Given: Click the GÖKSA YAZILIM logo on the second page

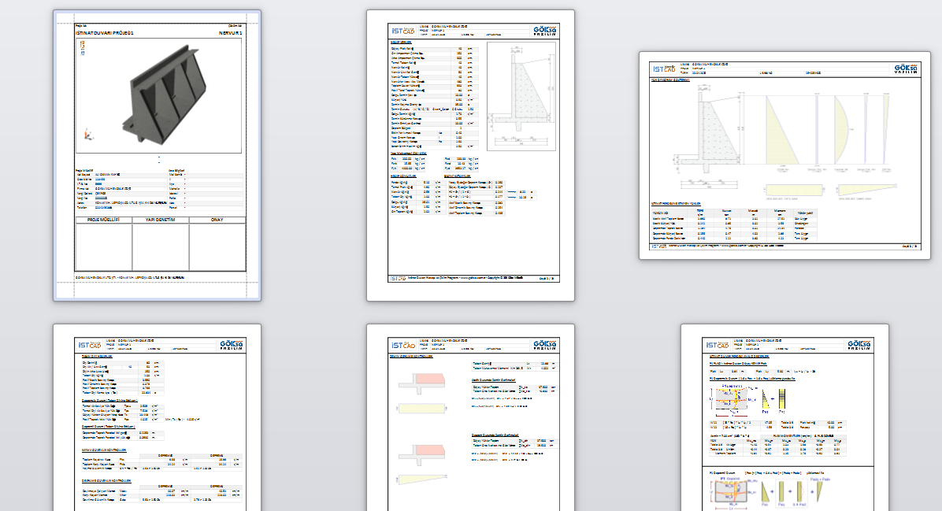Looking at the screenshot, I should (545, 31).
